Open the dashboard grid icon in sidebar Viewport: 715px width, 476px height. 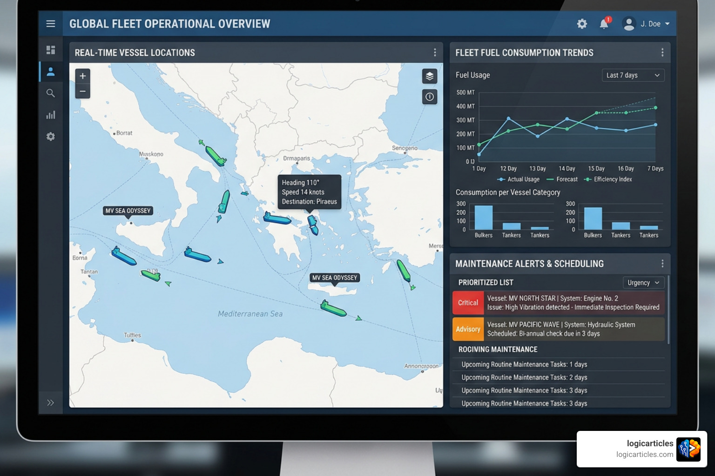[x=51, y=50]
